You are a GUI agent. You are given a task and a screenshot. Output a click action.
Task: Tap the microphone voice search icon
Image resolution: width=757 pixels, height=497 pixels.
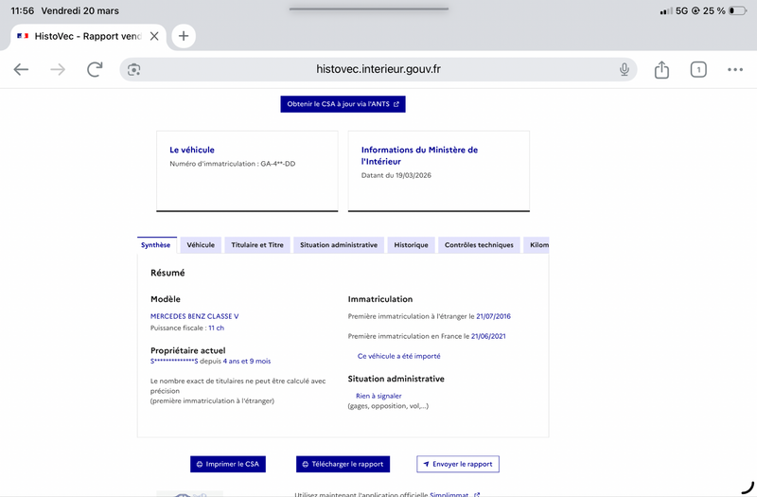(x=625, y=69)
